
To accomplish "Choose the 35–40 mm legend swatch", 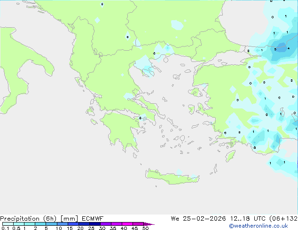I will pyautogui.click(x=116, y=224).
